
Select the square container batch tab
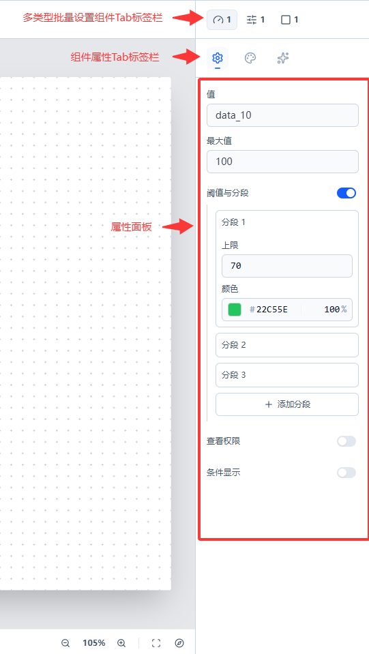point(289,20)
